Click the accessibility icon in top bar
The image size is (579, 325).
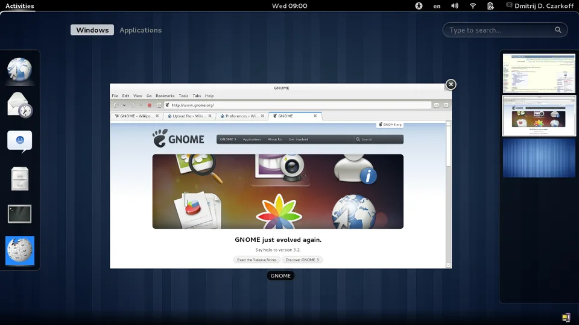coord(419,6)
